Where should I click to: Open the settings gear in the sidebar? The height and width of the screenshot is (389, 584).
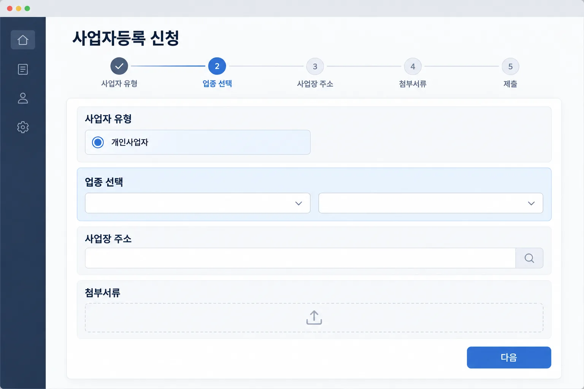click(23, 127)
